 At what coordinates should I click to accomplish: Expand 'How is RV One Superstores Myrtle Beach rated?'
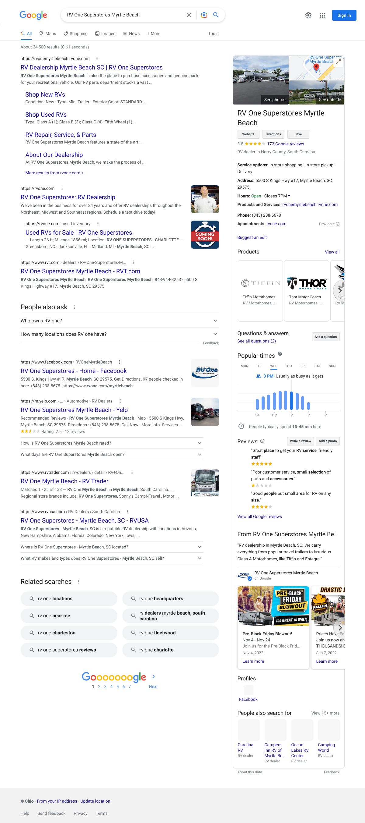pyautogui.click(x=200, y=443)
